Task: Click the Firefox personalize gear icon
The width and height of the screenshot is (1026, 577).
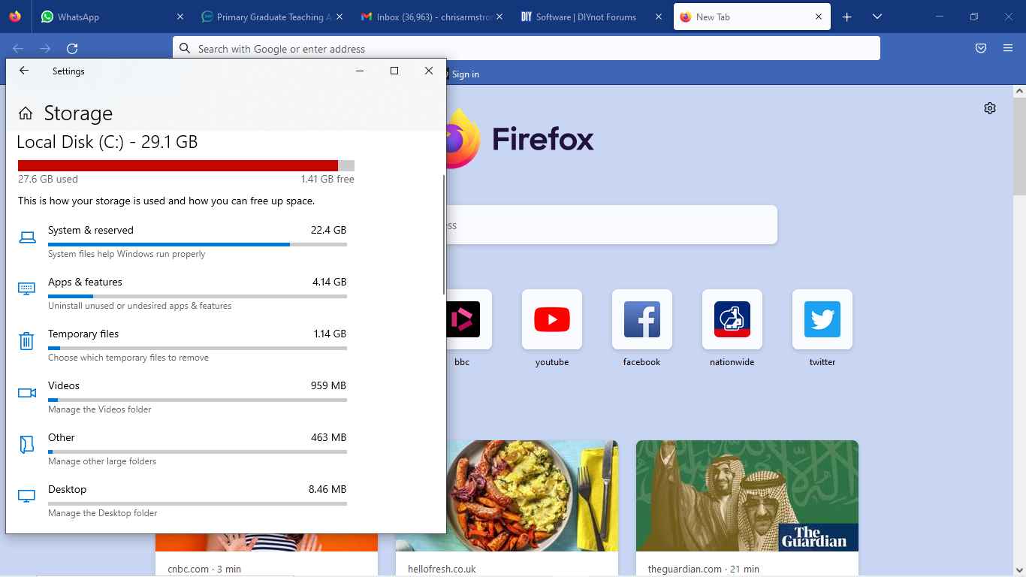Action: (x=990, y=108)
